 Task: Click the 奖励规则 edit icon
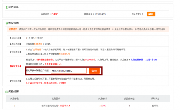click(7, 92)
